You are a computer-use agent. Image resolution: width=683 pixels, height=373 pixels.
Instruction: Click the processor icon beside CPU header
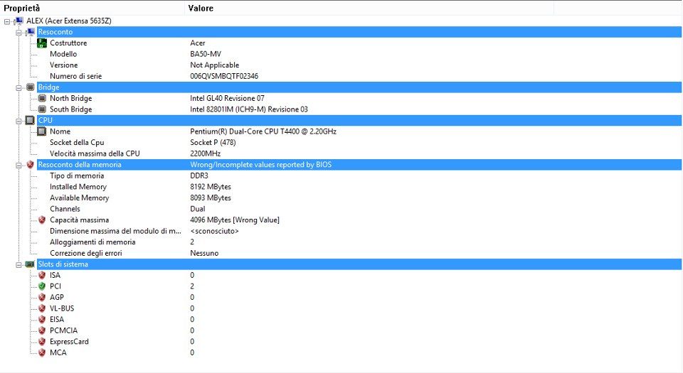pyautogui.click(x=30, y=120)
